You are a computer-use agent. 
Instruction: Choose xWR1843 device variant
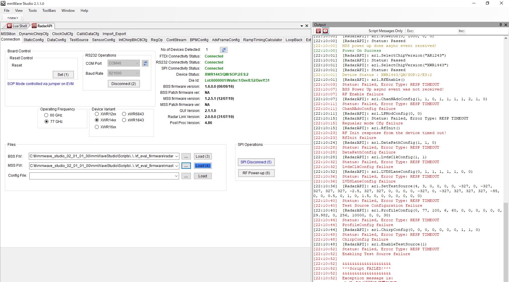tap(124, 120)
